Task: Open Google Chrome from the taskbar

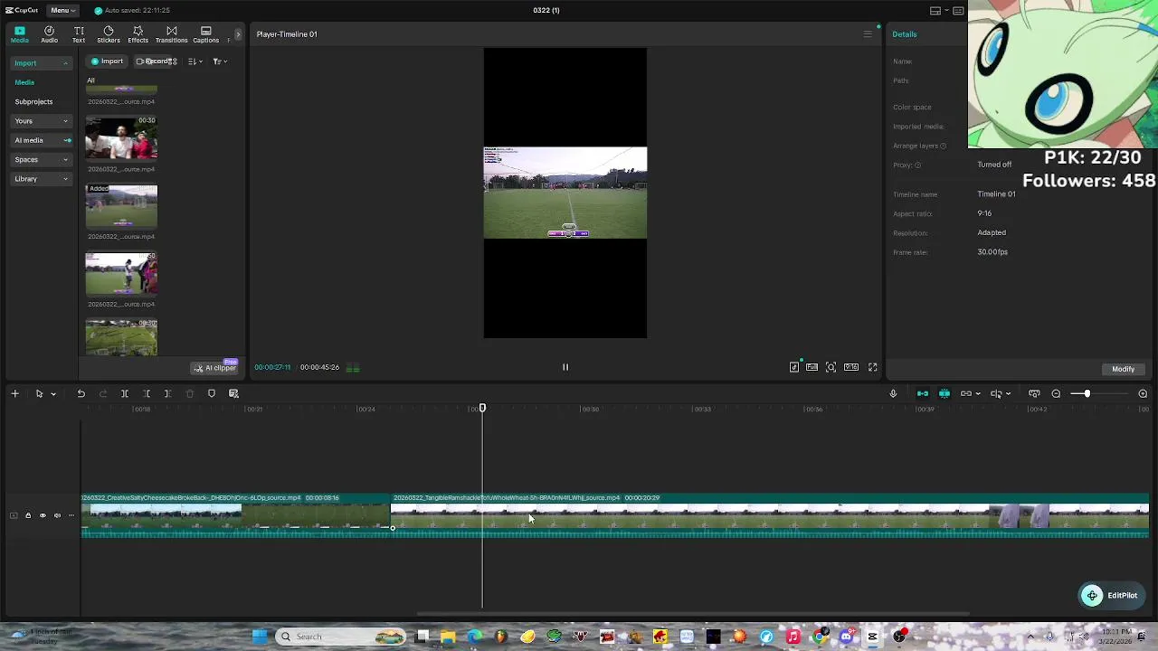Action: [821, 637]
